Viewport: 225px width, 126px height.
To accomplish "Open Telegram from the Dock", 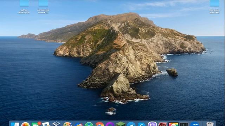I will (131, 124).
